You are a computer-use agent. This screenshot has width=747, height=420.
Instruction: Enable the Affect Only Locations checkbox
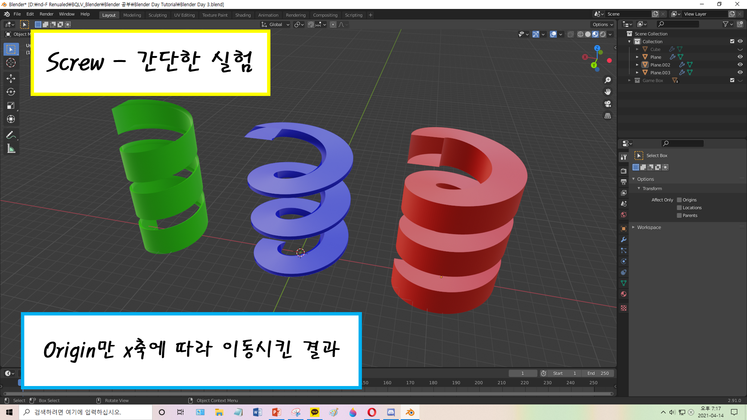coord(679,208)
